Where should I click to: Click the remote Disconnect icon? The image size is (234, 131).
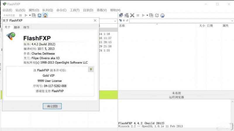127,15
